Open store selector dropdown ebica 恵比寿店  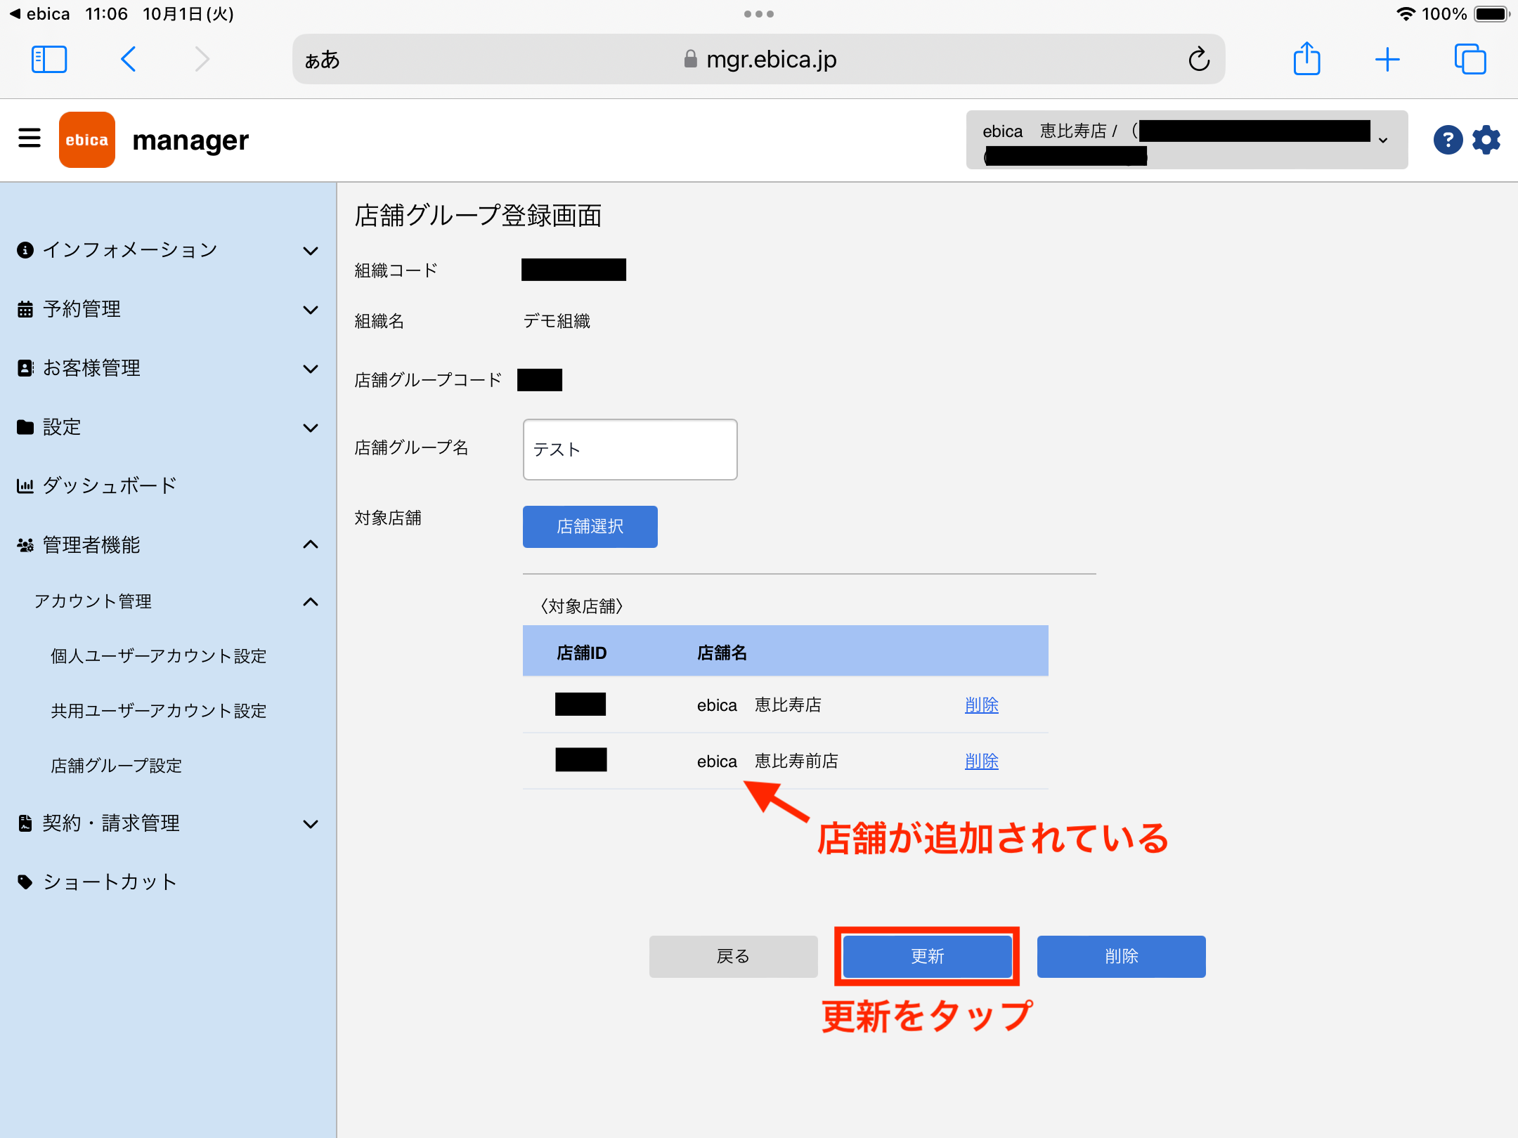pyautogui.click(x=1187, y=140)
